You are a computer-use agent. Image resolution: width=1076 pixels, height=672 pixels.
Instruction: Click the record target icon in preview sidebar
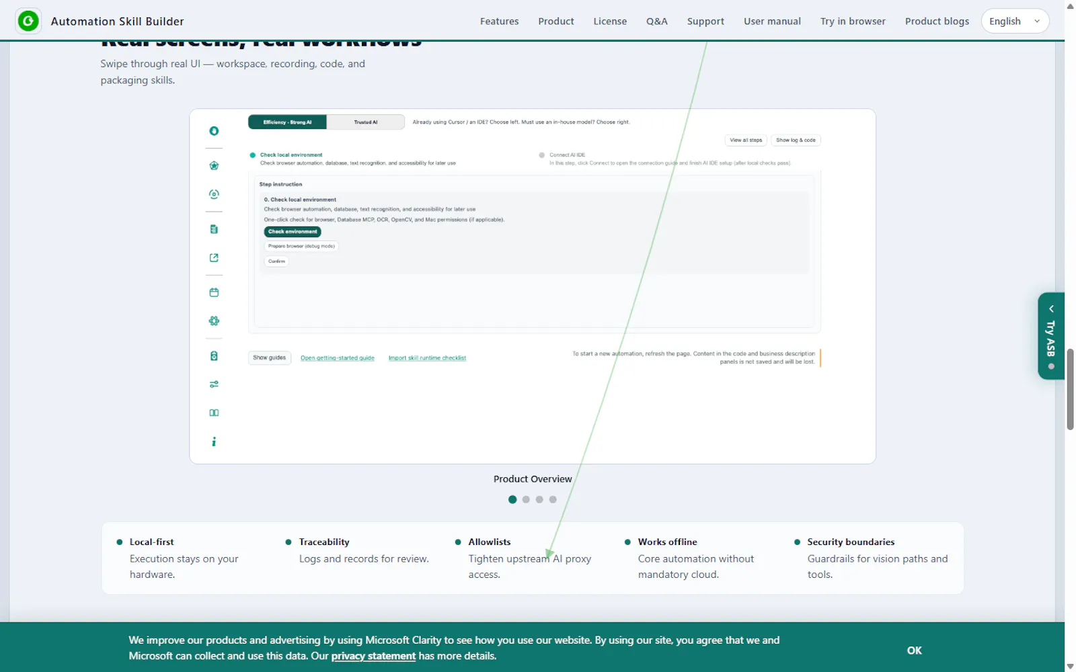click(x=214, y=194)
